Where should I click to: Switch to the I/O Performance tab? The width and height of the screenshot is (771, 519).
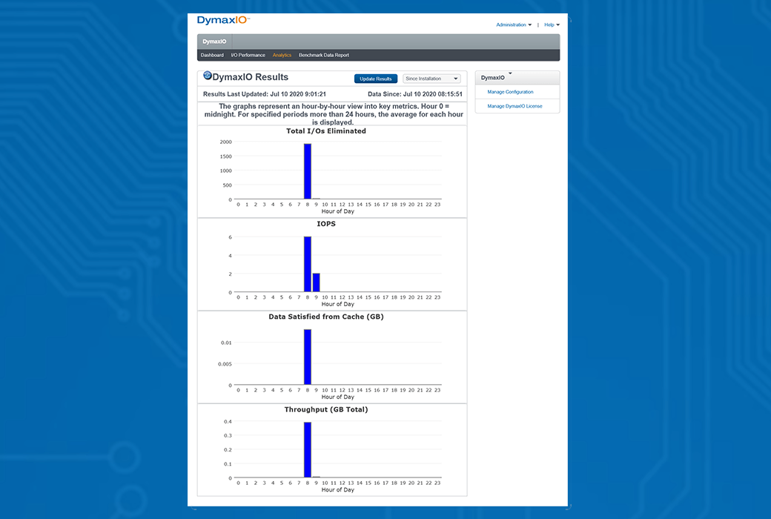click(248, 55)
